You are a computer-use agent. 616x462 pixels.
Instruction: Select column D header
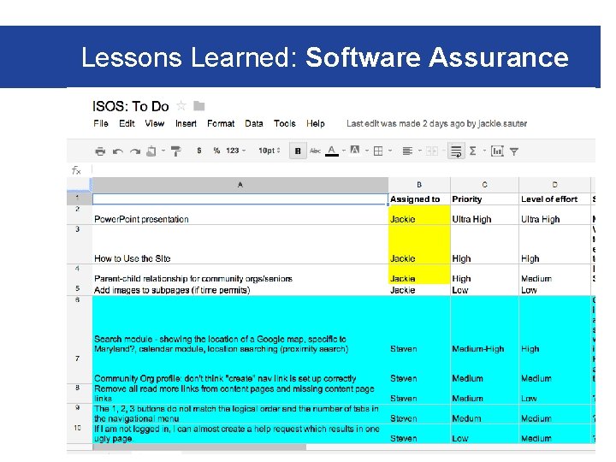tap(554, 185)
